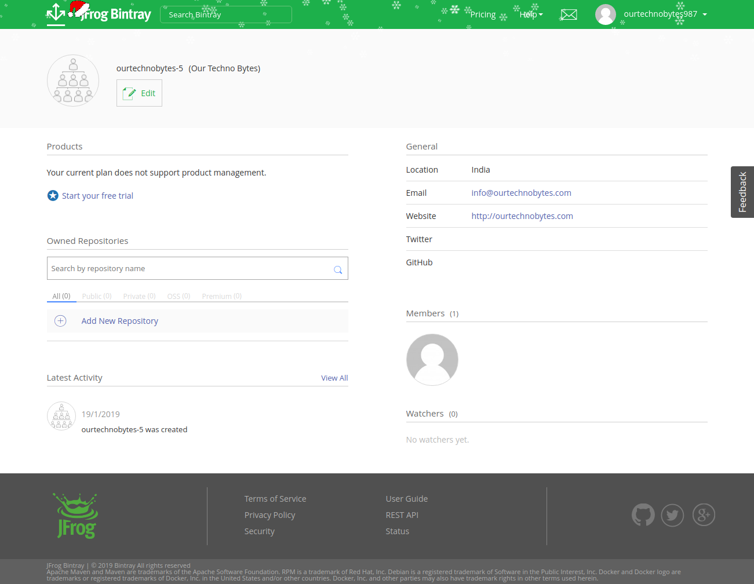Screen dimensions: 754x584
Task: Click the green JFrog footer logo
Action: 77,516
